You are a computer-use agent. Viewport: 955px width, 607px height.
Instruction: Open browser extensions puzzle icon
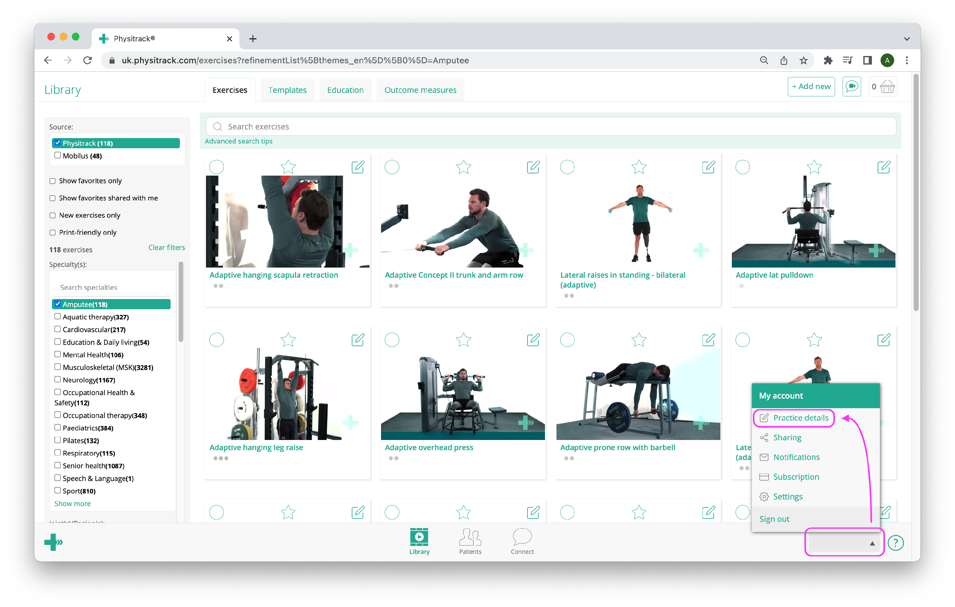pyautogui.click(x=828, y=60)
